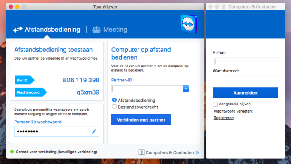
Task: Close the TeamViewer window with red button
Action: (11, 7)
